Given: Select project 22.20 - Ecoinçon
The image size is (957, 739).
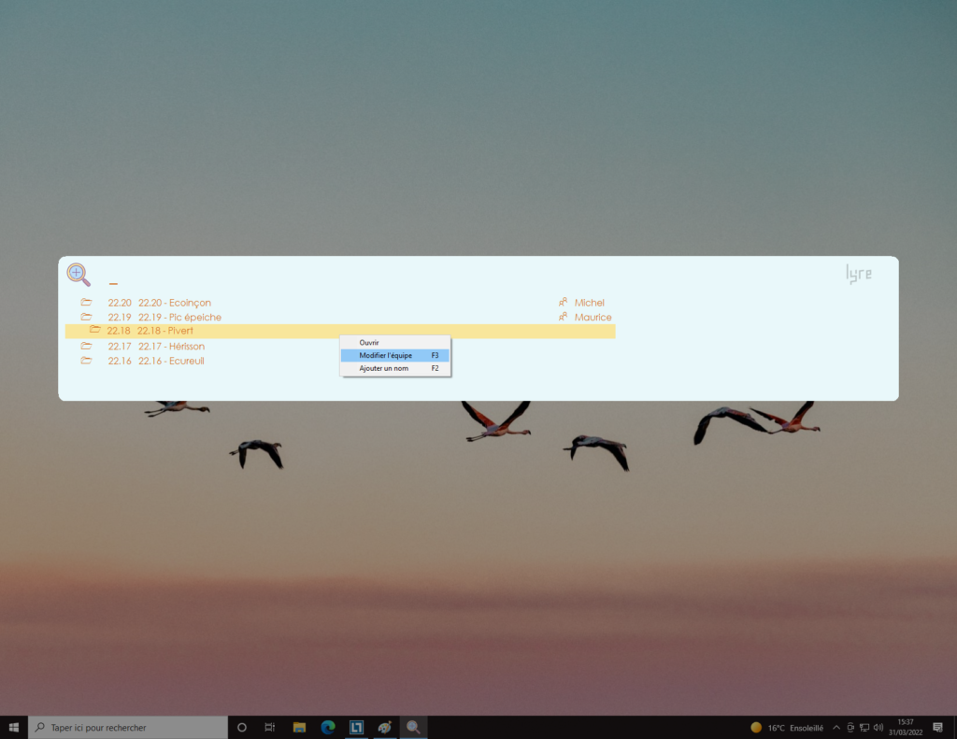Looking at the screenshot, I should click(x=175, y=303).
